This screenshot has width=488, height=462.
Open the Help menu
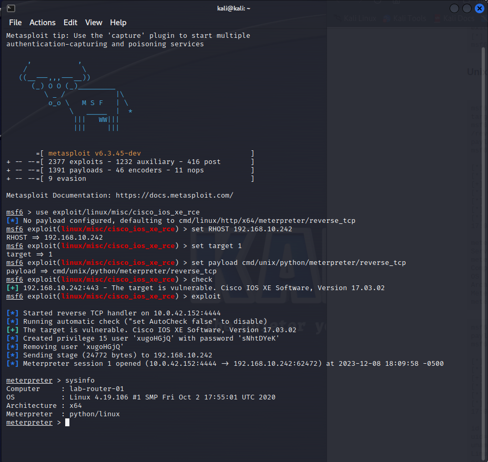(118, 23)
